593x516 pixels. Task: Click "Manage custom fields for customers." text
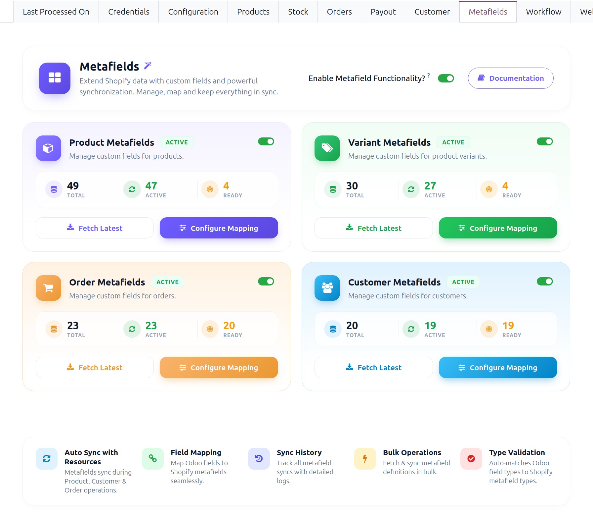(x=408, y=296)
